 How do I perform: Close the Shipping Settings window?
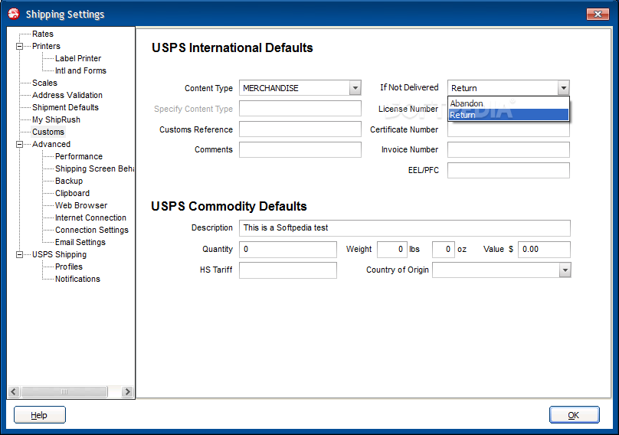tap(598, 15)
